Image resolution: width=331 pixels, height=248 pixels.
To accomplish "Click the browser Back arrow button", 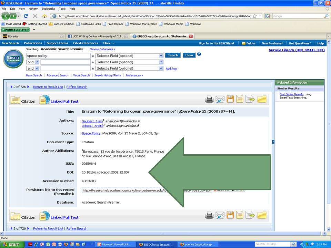I will 6,16.
